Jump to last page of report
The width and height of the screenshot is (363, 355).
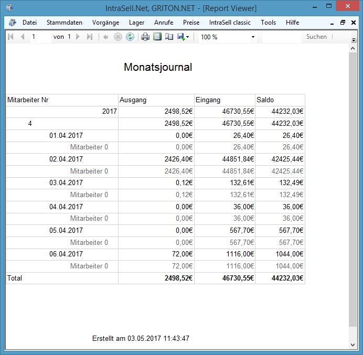point(90,37)
